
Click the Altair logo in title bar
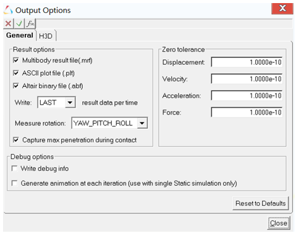pyautogui.click(x=8, y=10)
